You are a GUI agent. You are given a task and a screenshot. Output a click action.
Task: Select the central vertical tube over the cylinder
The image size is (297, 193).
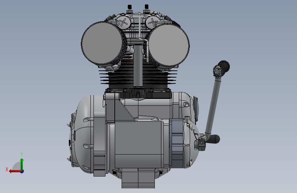coord(138,66)
